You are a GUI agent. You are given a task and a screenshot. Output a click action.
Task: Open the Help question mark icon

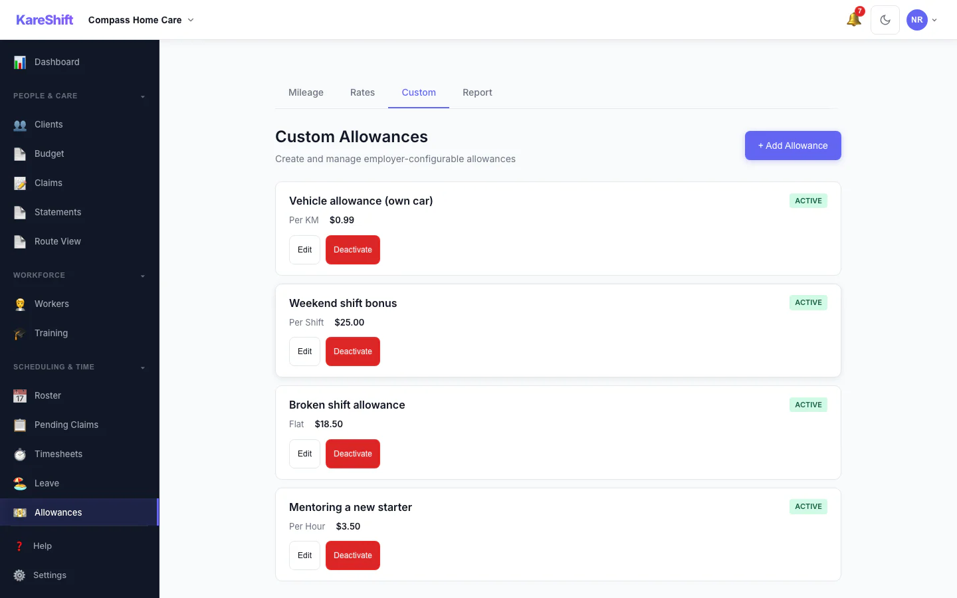coord(19,546)
